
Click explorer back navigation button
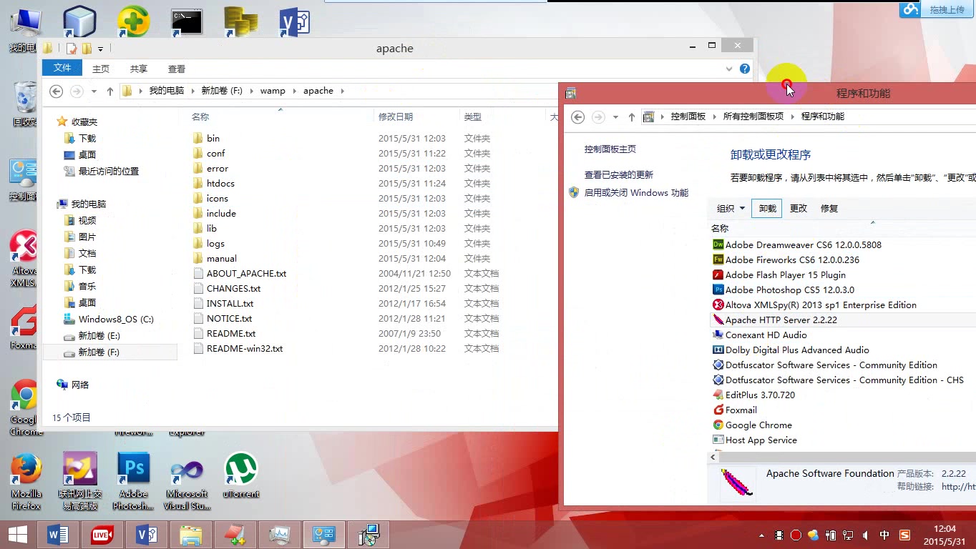point(57,91)
